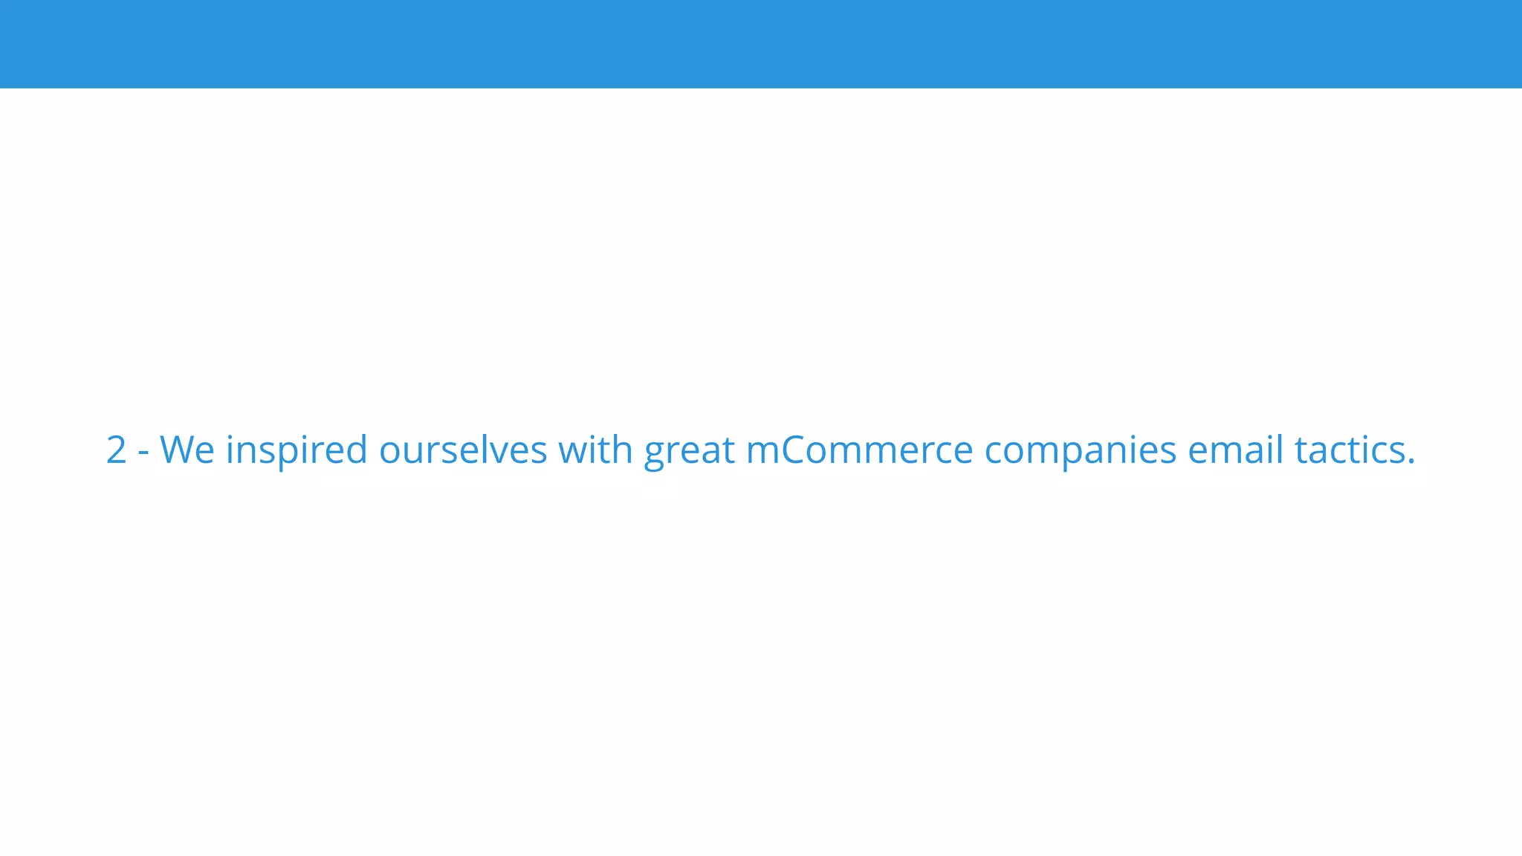The image size is (1522, 856).
Task: Click the word "with" in the sentence
Action: point(595,449)
